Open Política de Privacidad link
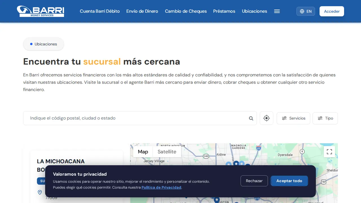The image size is (361, 203). pyautogui.click(x=161, y=187)
